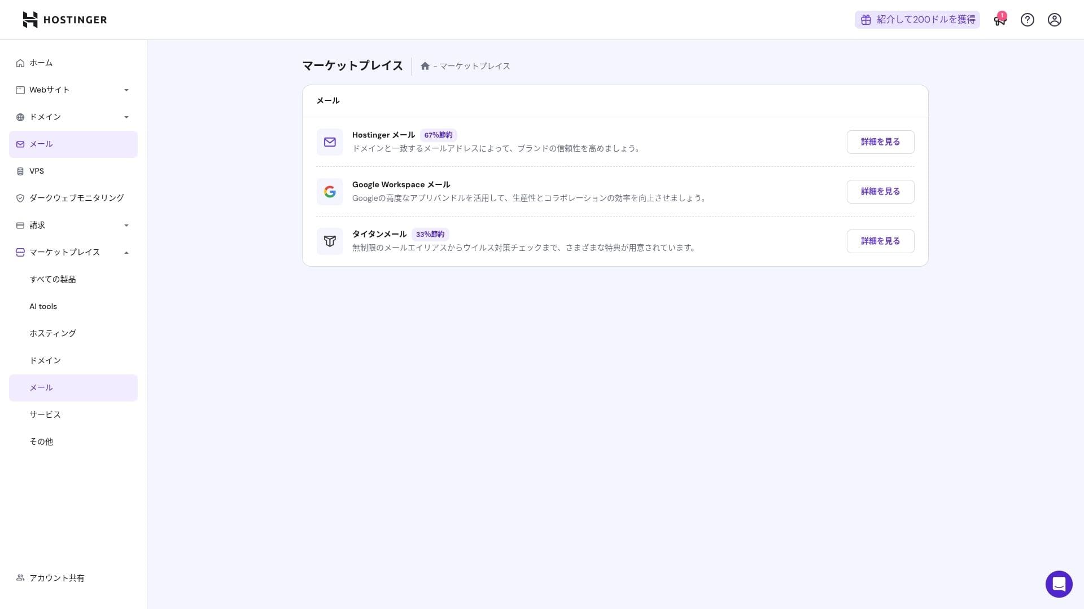Open VPS section
Image resolution: width=1084 pixels, height=609 pixels.
pos(73,171)
